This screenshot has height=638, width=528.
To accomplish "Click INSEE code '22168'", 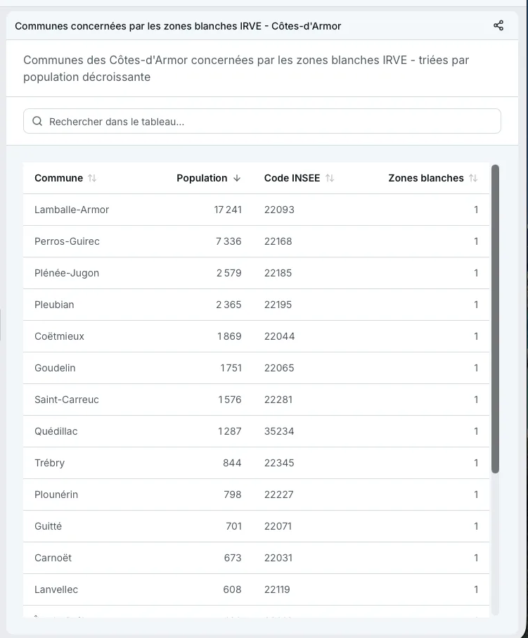I will (278, 241).
